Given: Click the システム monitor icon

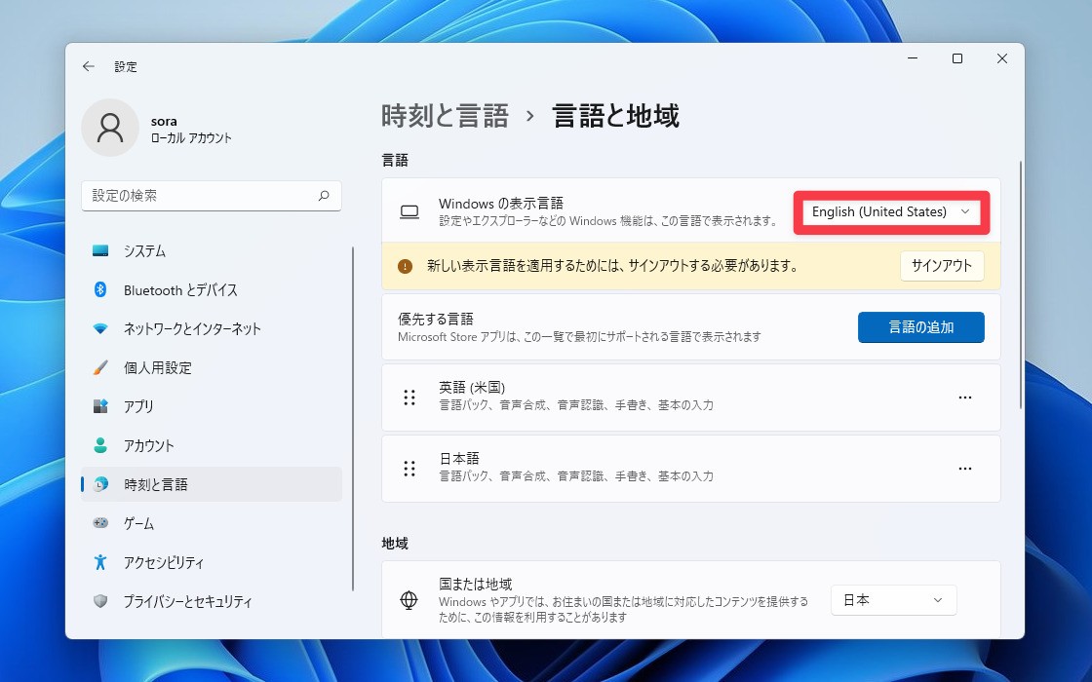Looking at the screenshot, I should pyautogui.click(x=100, y=250).
